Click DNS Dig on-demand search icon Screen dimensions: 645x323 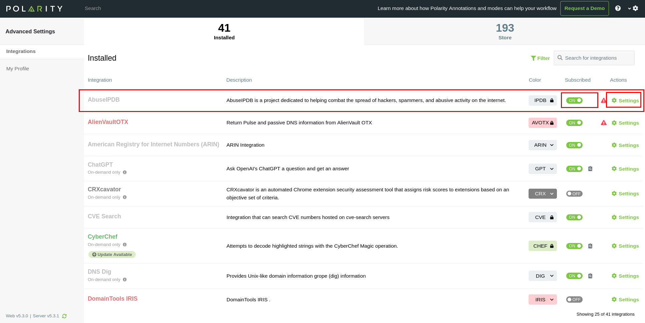(x=590, y=276)
